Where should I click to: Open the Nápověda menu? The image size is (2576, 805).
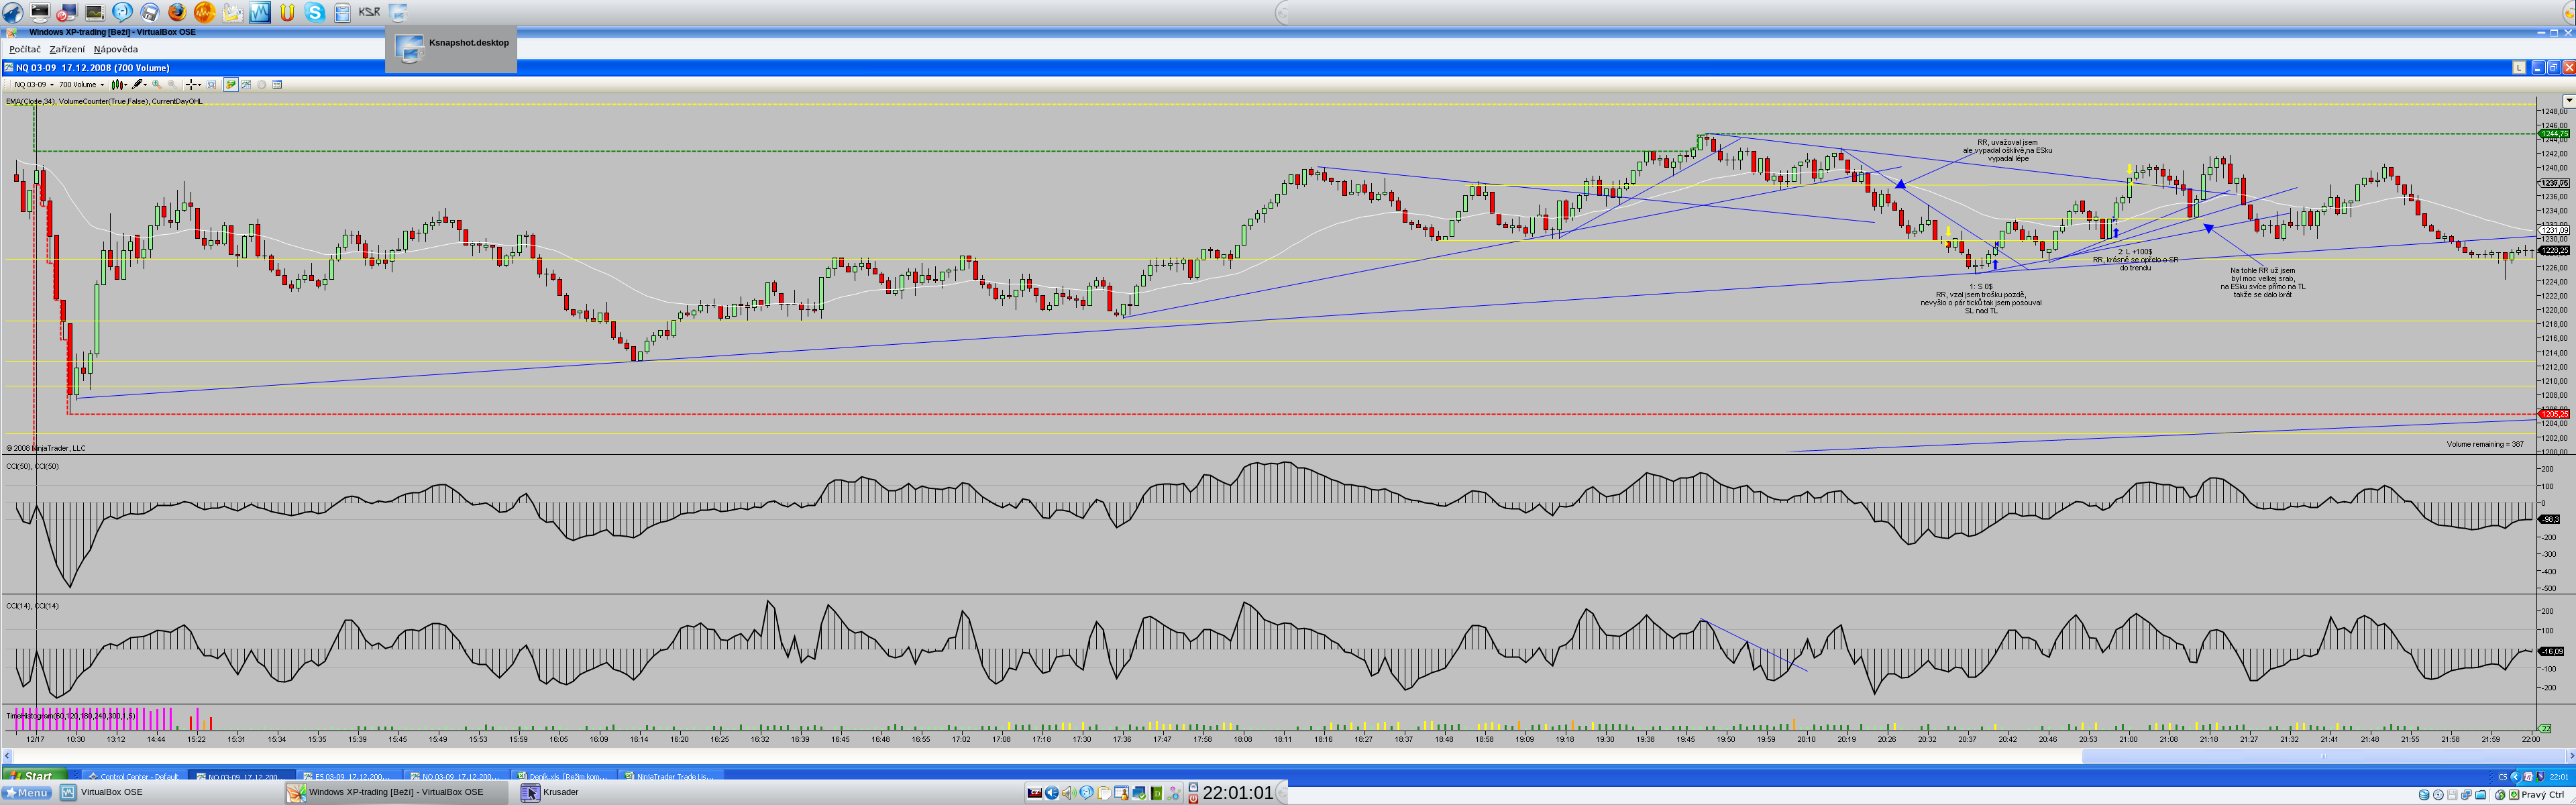point(116,49)
